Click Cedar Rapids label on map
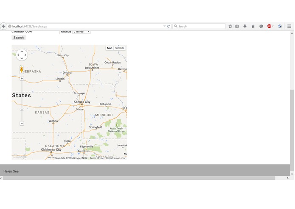 pos(112,63)
